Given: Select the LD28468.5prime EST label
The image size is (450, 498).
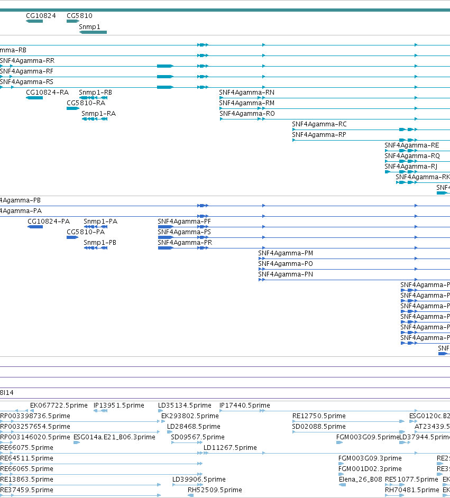Looking at the screenshot, I should point(194,426).
